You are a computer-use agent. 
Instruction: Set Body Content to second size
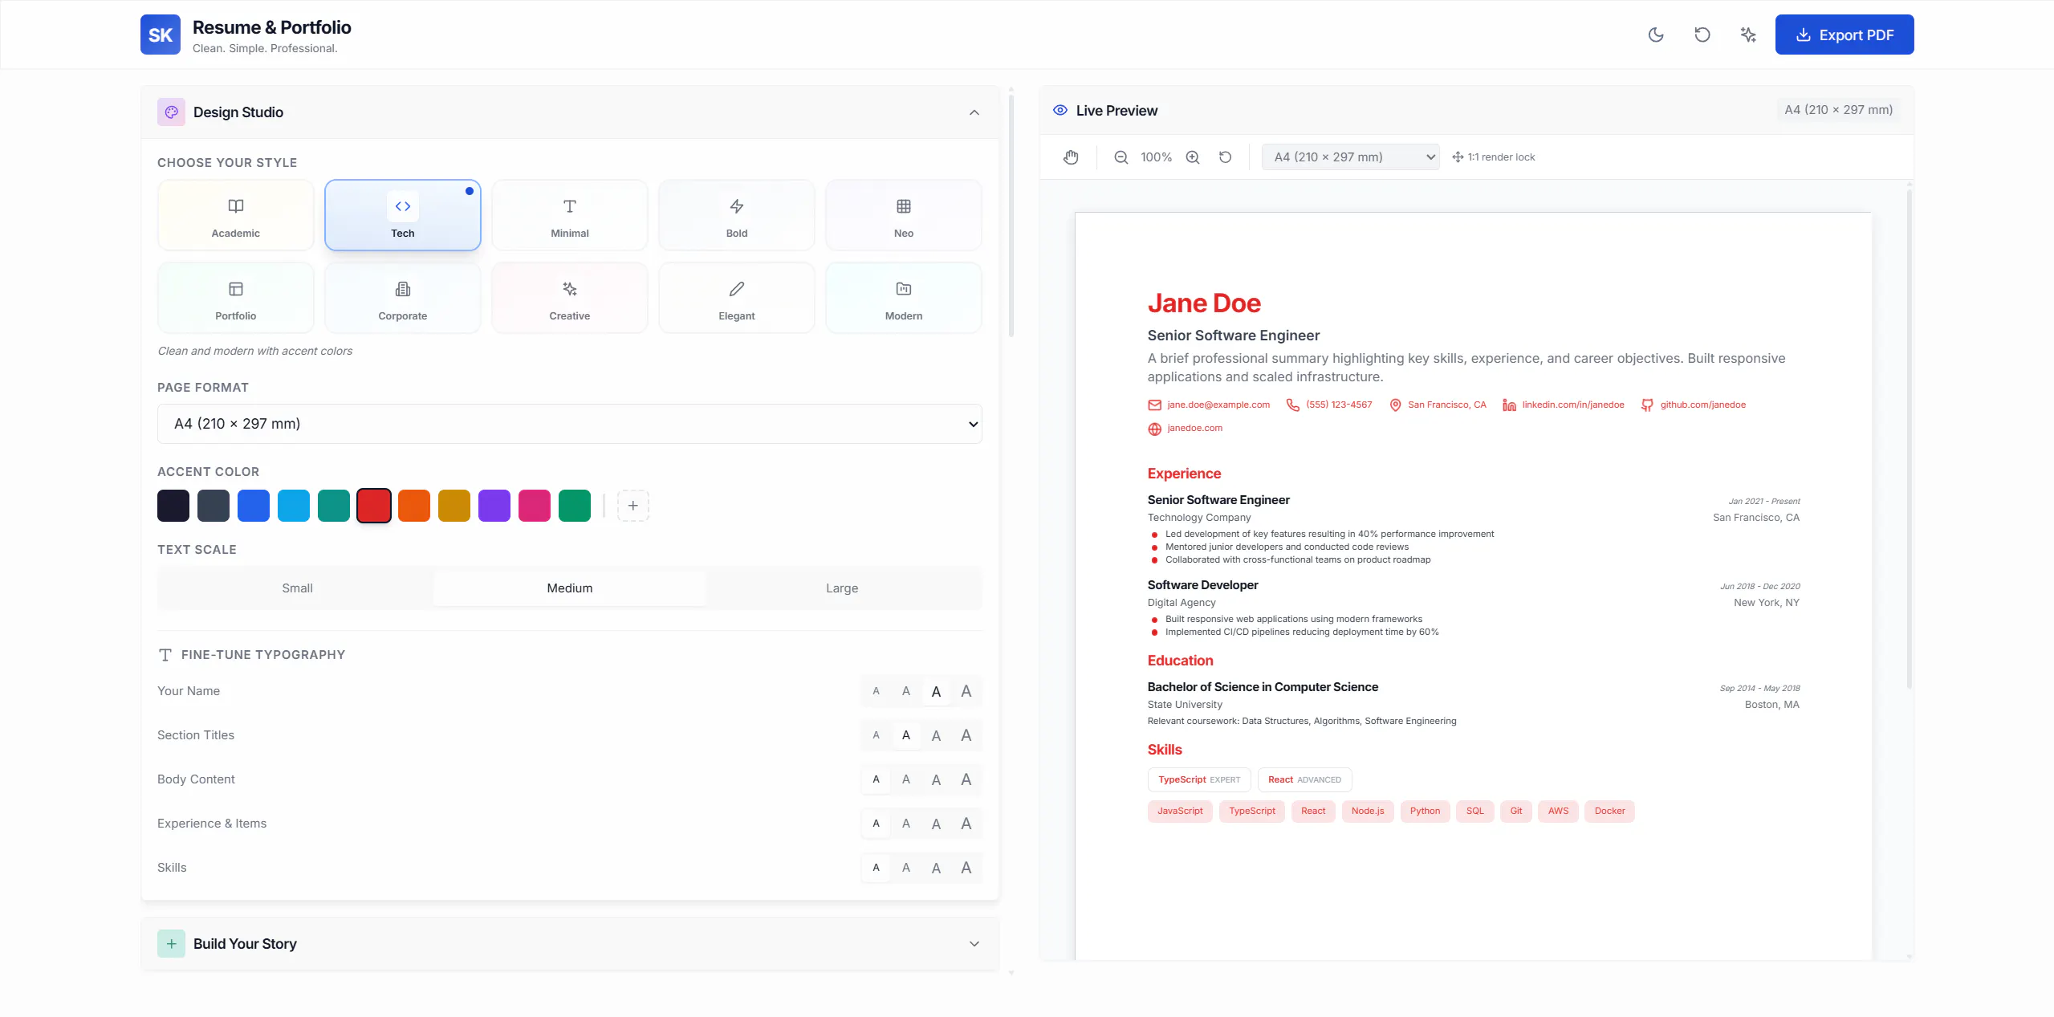pyautogui.click(x=905, y=779)
